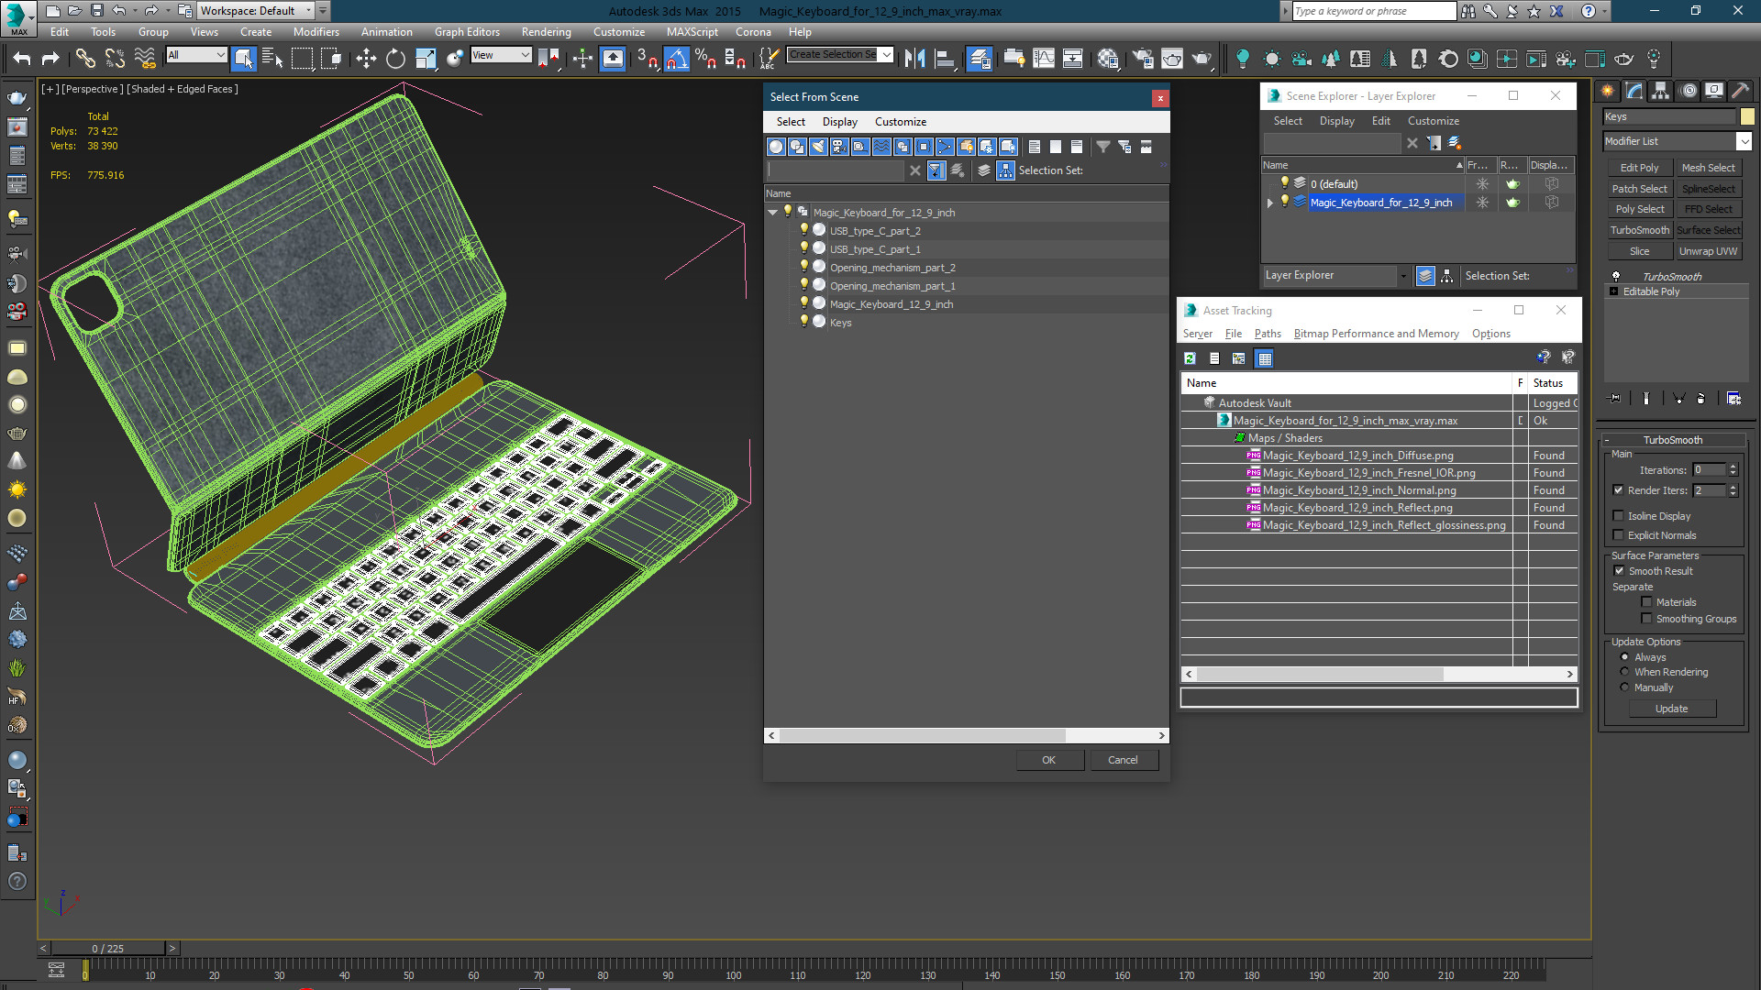Image resolution: width=1761 pixels, height=990 pixels.
Task: Click the Keys object color swatch
Action: [x=1747, y=116]
